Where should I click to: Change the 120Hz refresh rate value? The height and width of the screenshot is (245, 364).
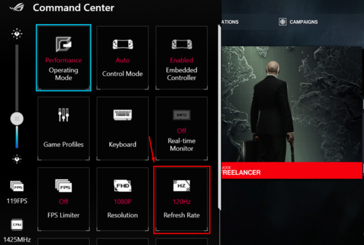coord(182,202)
